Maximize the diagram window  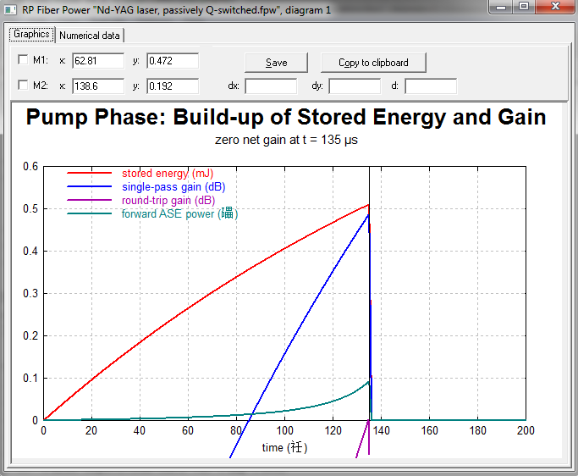(525, 8)
